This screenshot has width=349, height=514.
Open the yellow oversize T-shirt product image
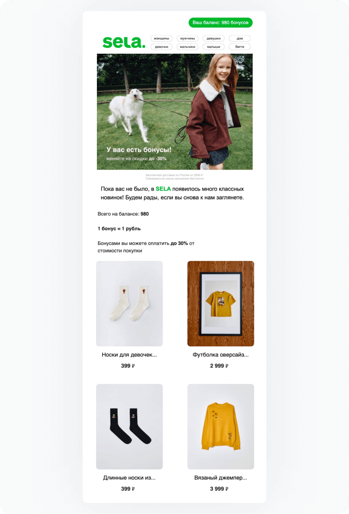(220, 304)
